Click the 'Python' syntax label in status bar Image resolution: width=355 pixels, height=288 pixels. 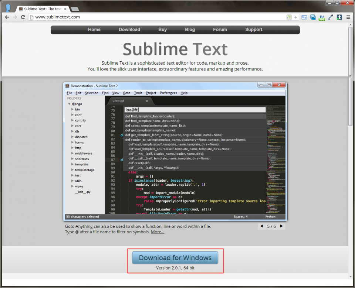[270, 217]
